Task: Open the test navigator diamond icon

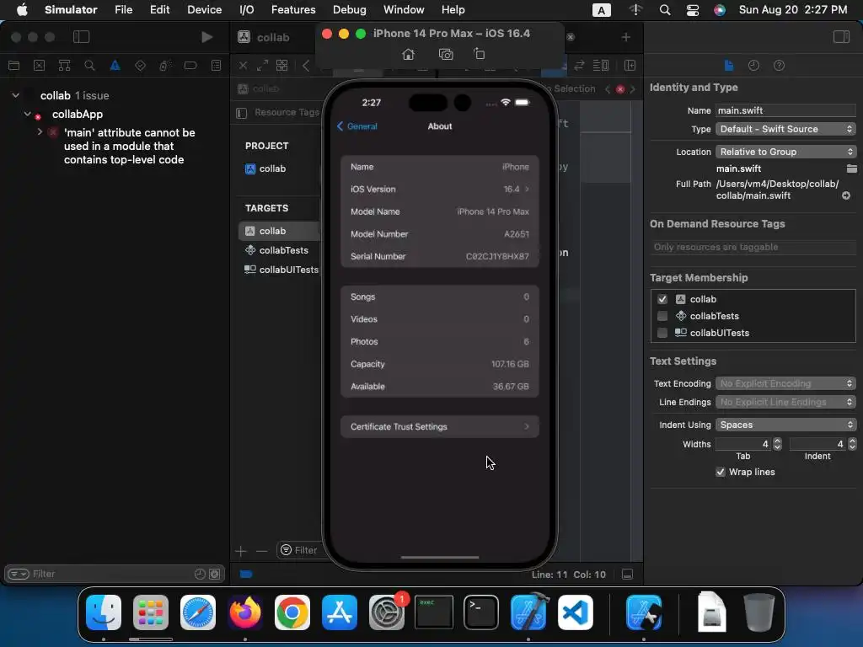Action: click(141, 66)
